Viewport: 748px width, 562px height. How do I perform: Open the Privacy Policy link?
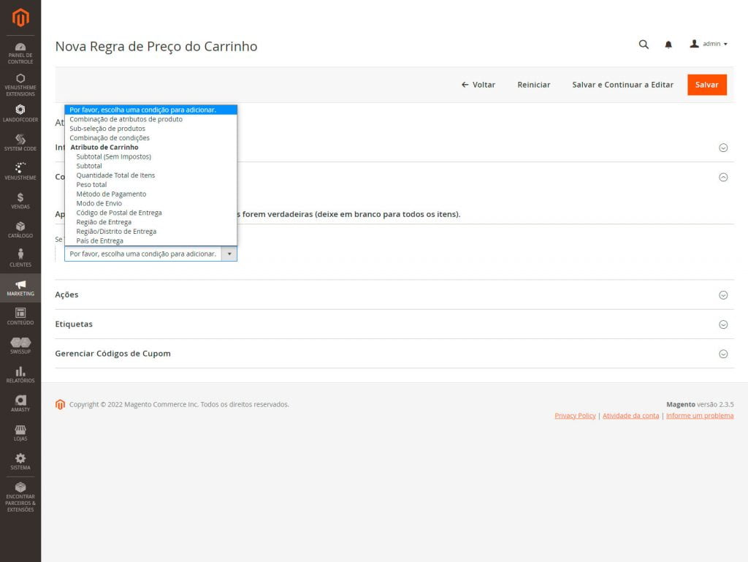click(575, 416)
